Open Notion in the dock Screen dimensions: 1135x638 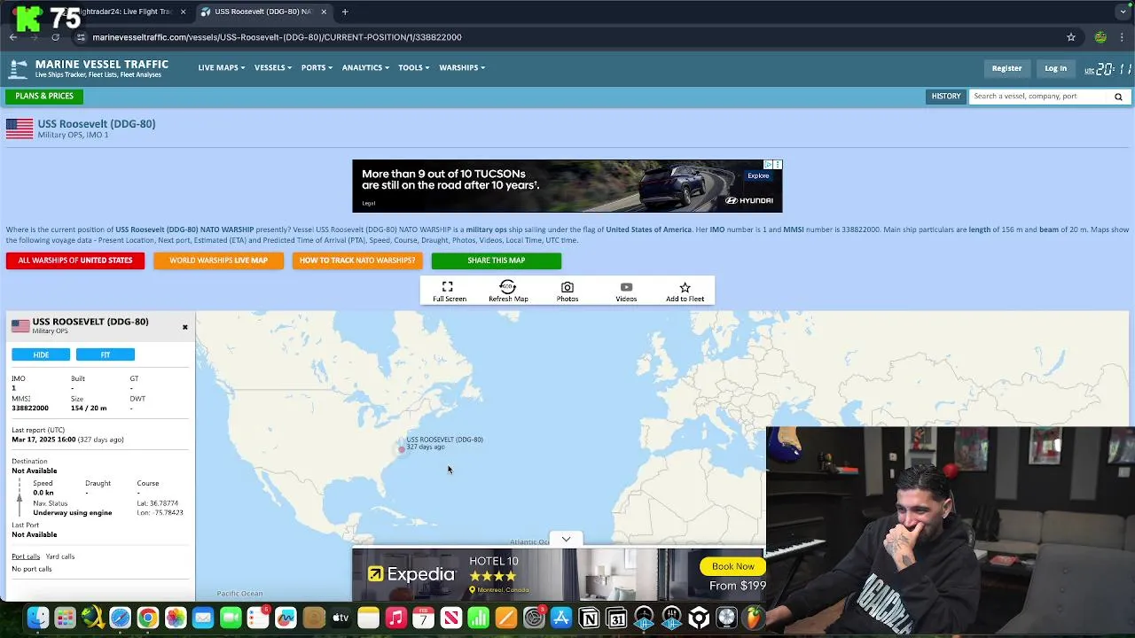pos(589,618)
